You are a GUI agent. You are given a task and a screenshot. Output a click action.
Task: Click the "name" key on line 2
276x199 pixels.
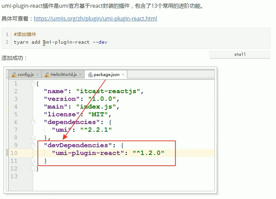[56, 91]
